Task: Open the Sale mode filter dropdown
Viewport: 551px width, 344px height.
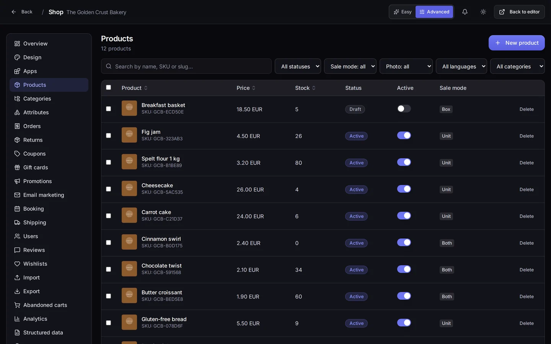Action: pos(350,66)
